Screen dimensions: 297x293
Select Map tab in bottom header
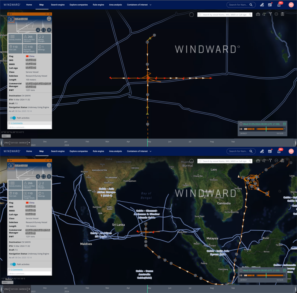[x=41, y=151]
